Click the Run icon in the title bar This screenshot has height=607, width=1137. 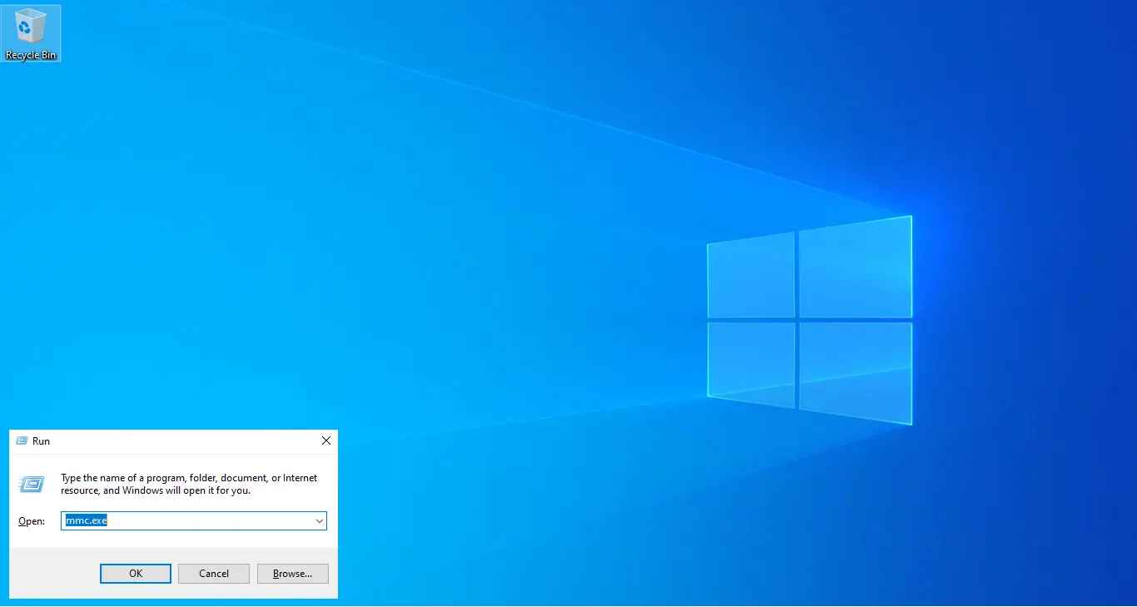pos(22,441)
